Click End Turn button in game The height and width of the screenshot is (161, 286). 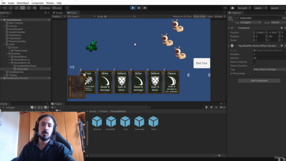click(202, 63)
